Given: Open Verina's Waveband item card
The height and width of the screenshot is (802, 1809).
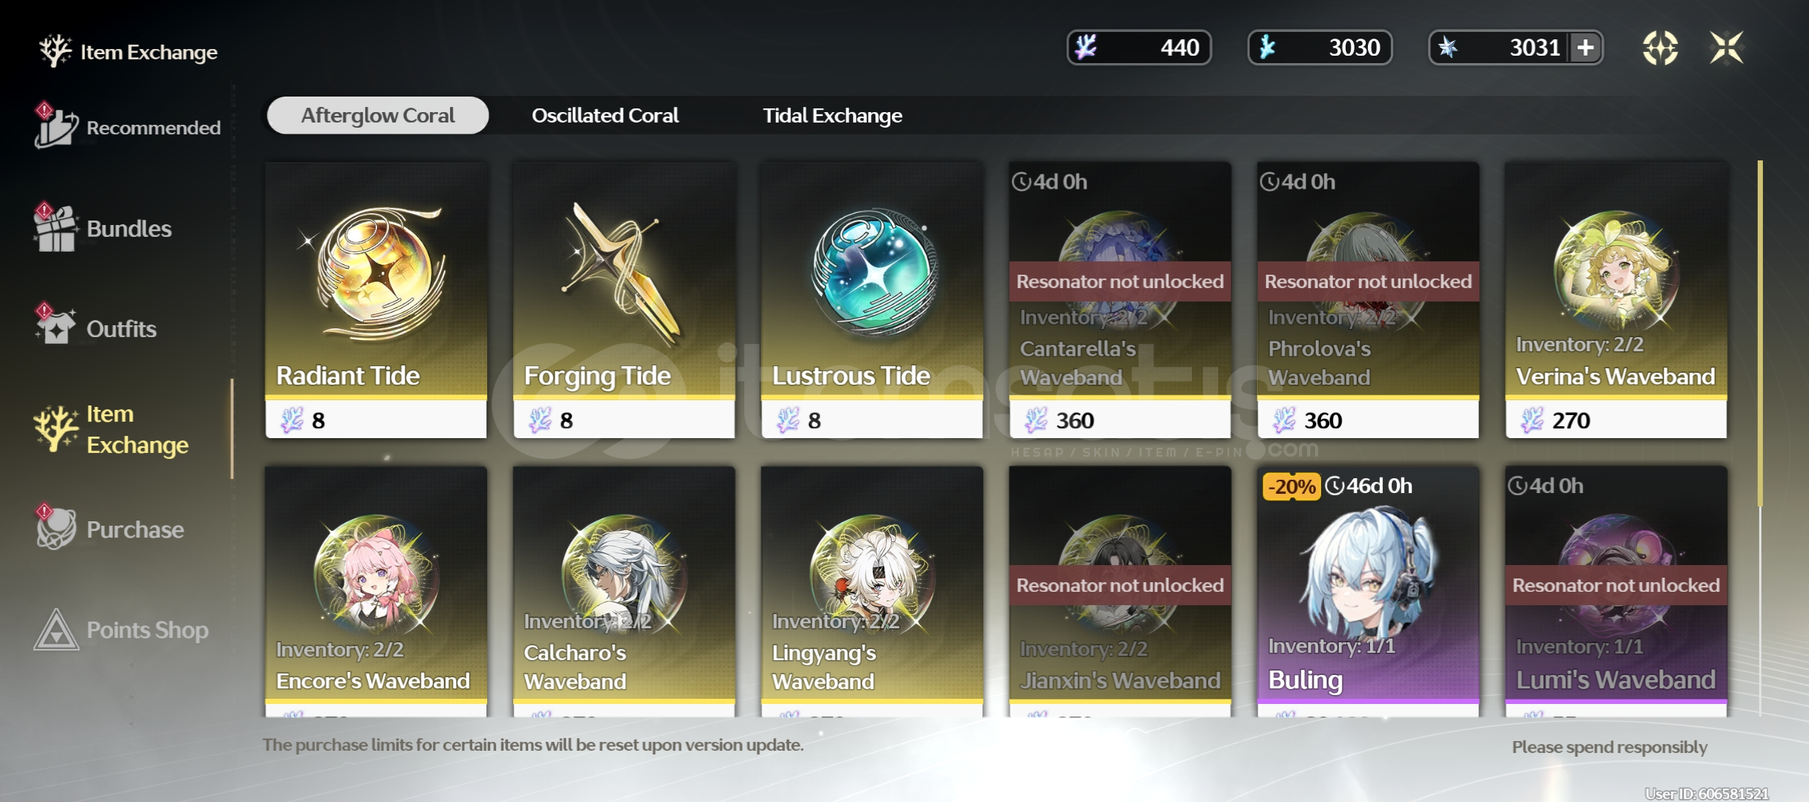Looking at the screenshot, I should (1616, 300).
